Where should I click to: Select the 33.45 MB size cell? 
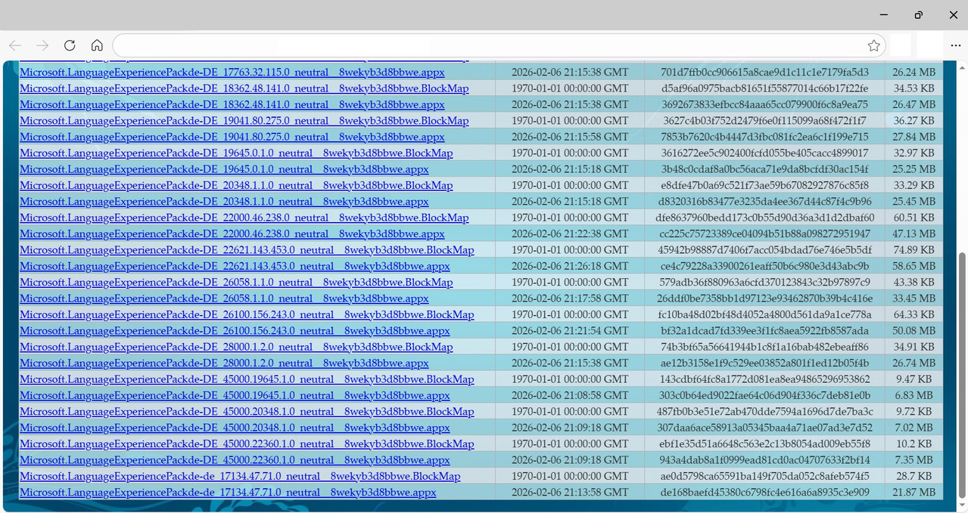[914, 298]
